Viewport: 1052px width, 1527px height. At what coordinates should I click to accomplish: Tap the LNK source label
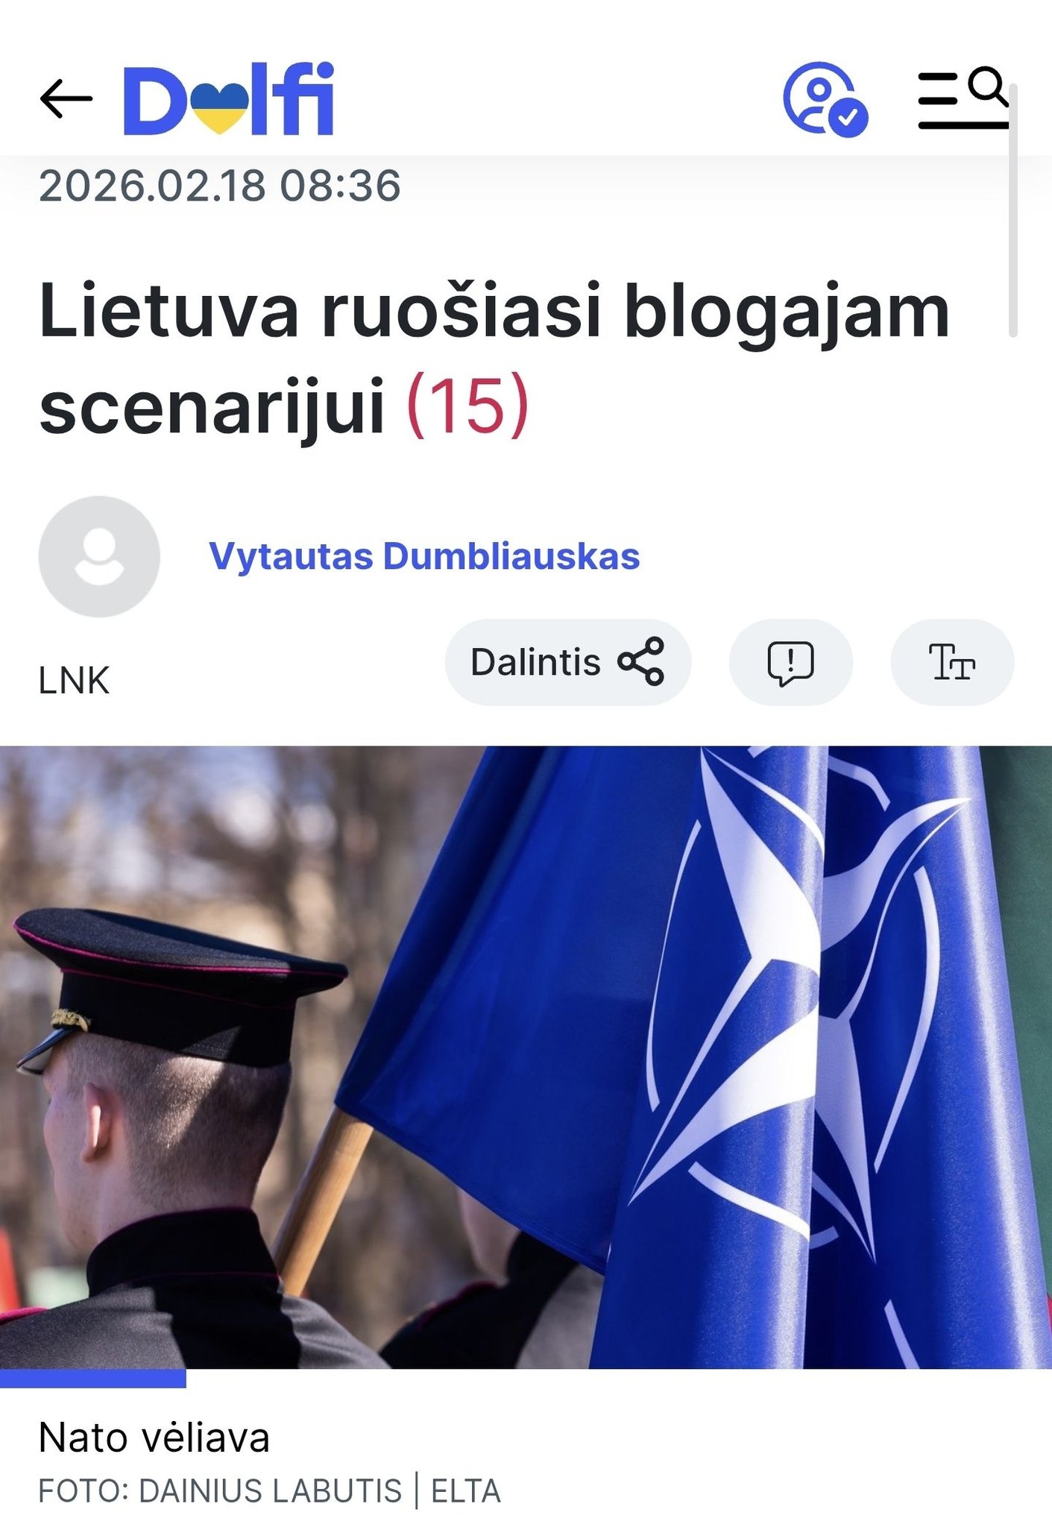[x=74, y=681]
